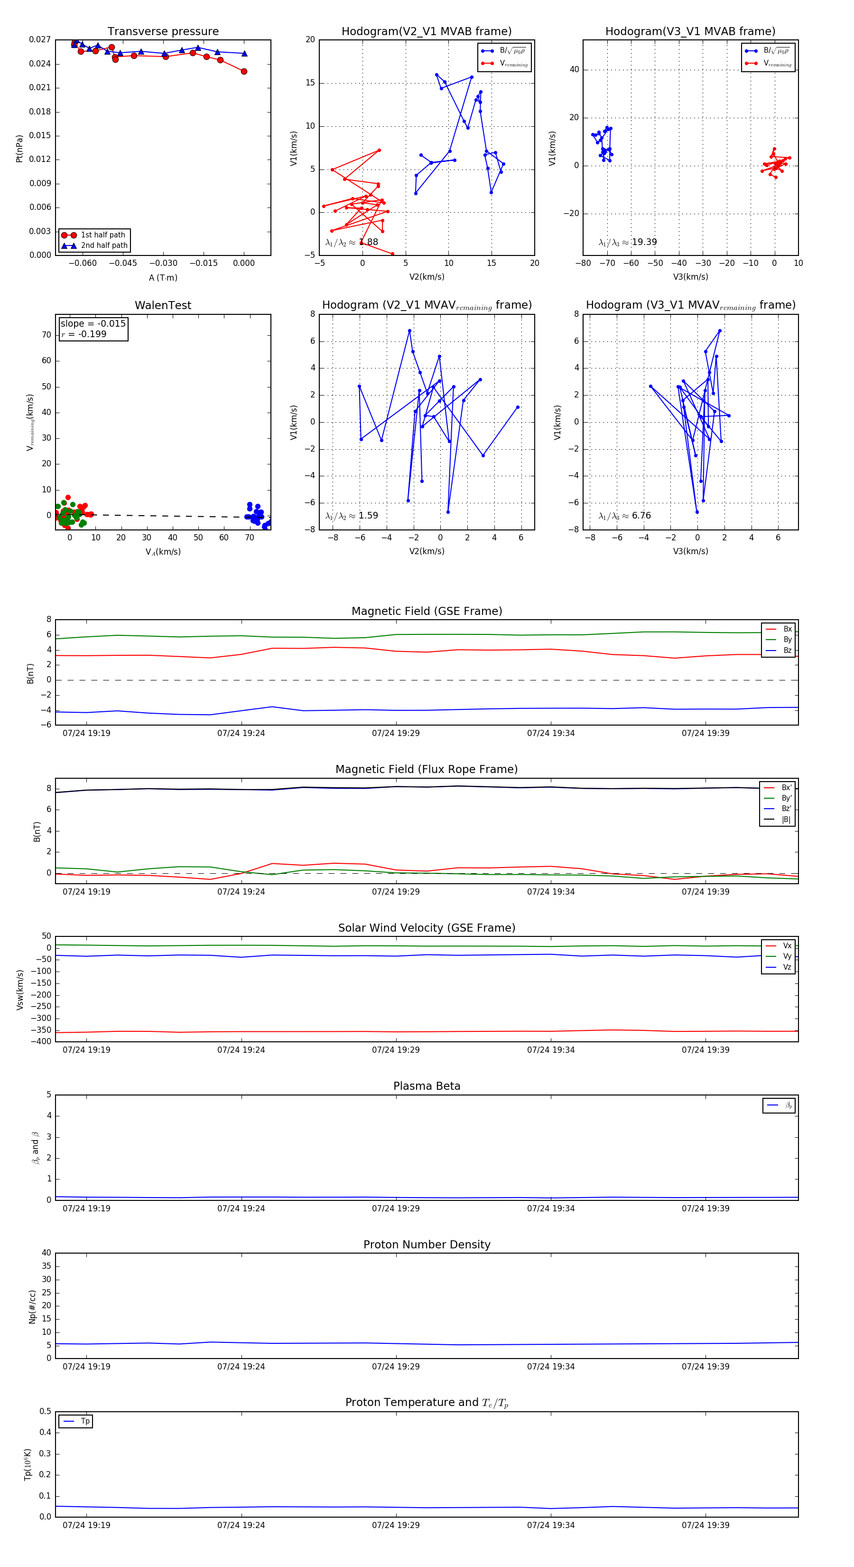Click the βp legend entry in Plasma Beta
Image resolution: width=854 pixels, height=1567 pixels.
coord(779,1105)
